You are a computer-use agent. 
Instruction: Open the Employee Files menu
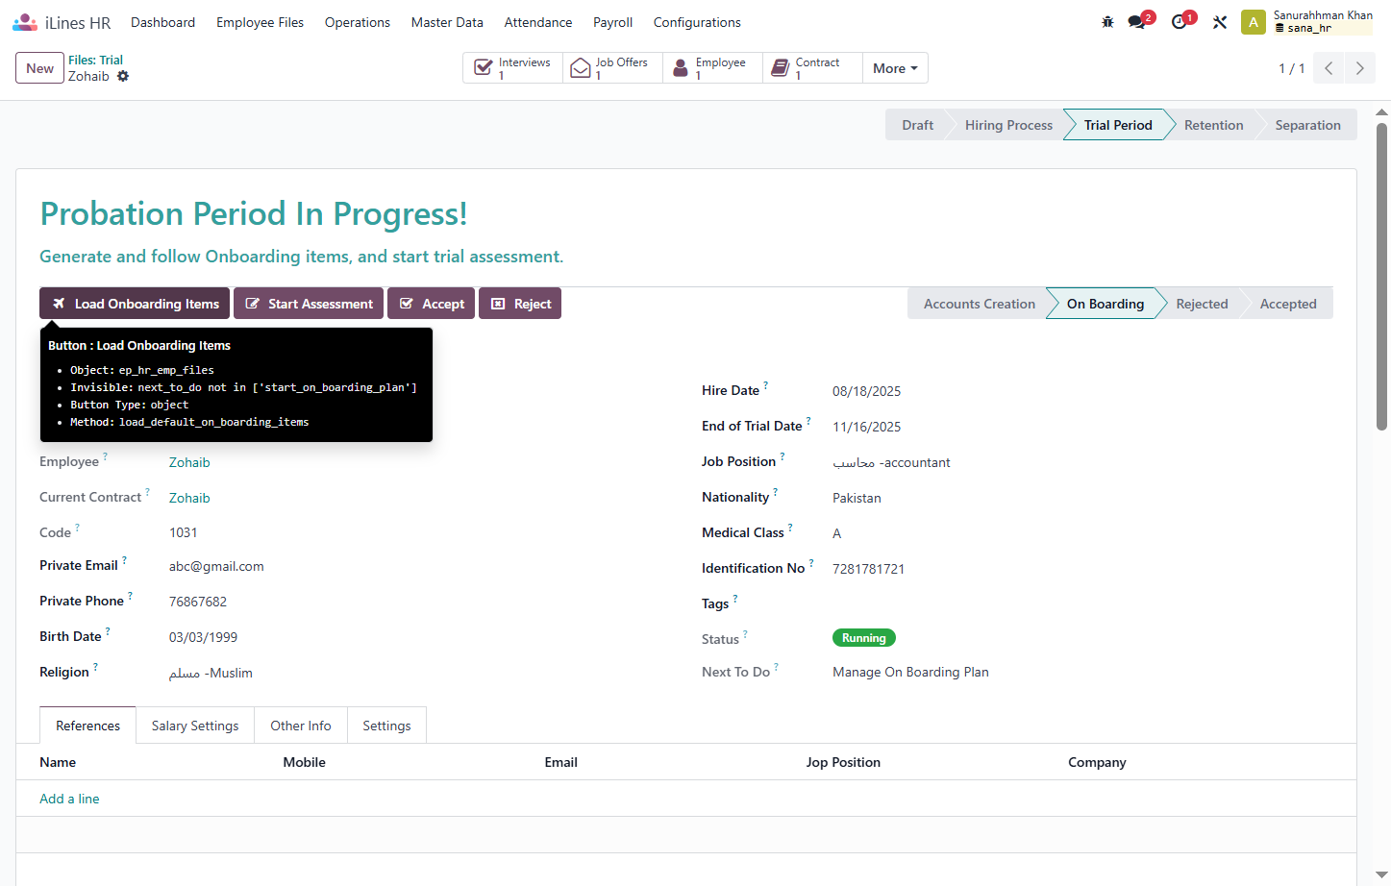[x=260, y=22]
